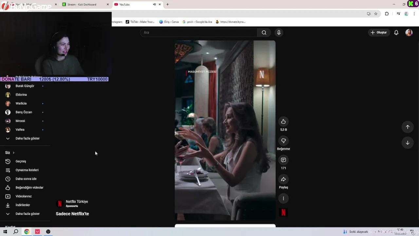
Task: Open YouTube account avatar menu
Action: tap(409, 32)
